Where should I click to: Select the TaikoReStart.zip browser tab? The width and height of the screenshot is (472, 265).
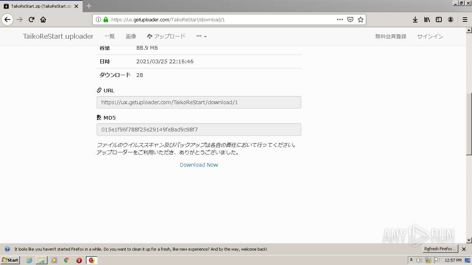coord(41,6)
